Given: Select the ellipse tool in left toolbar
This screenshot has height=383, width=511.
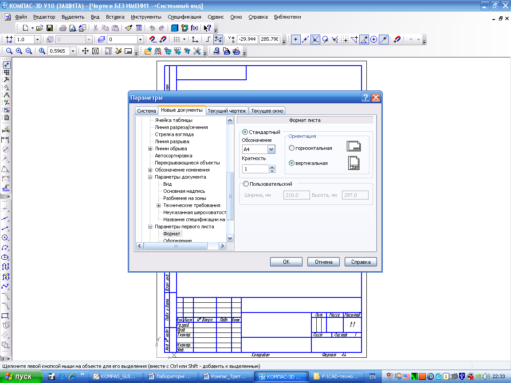Looking at the screenshot, I should pyautogui.click(x=5, y=257).
